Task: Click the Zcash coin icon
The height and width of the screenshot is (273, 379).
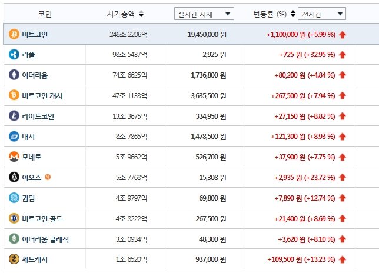Action: 14,259
